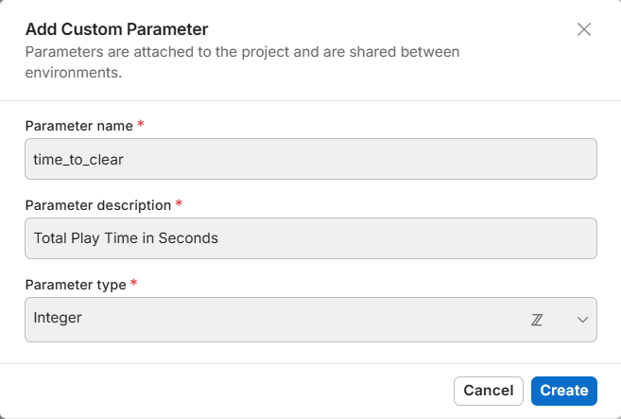Click the 'Parameter type' label

75,284
